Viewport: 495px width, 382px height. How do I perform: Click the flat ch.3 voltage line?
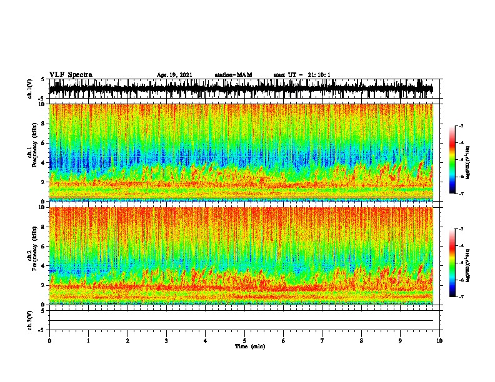tap(241, 321)
